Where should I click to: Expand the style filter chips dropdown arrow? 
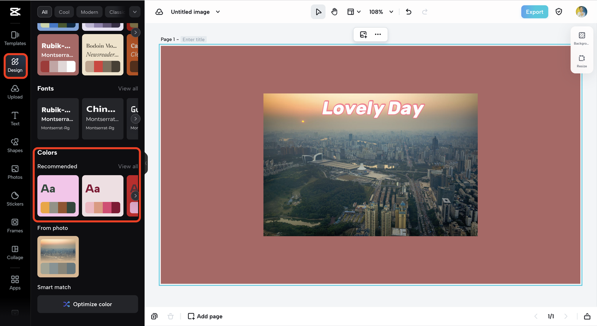(135, 12)
